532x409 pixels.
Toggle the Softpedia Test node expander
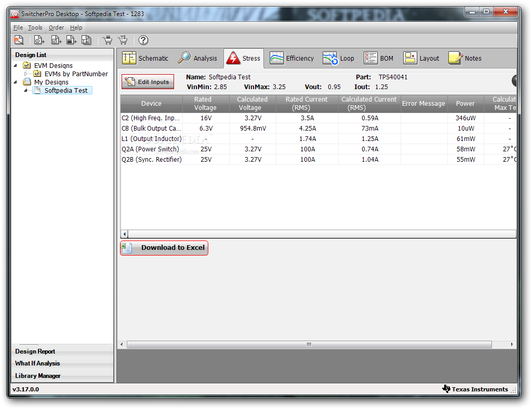click(26, 90)
